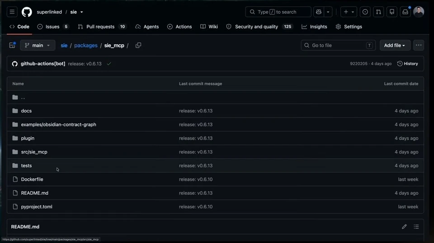Click the Wiki book icon
Viewport: 434px width, 243px height.
pos(203,27)
